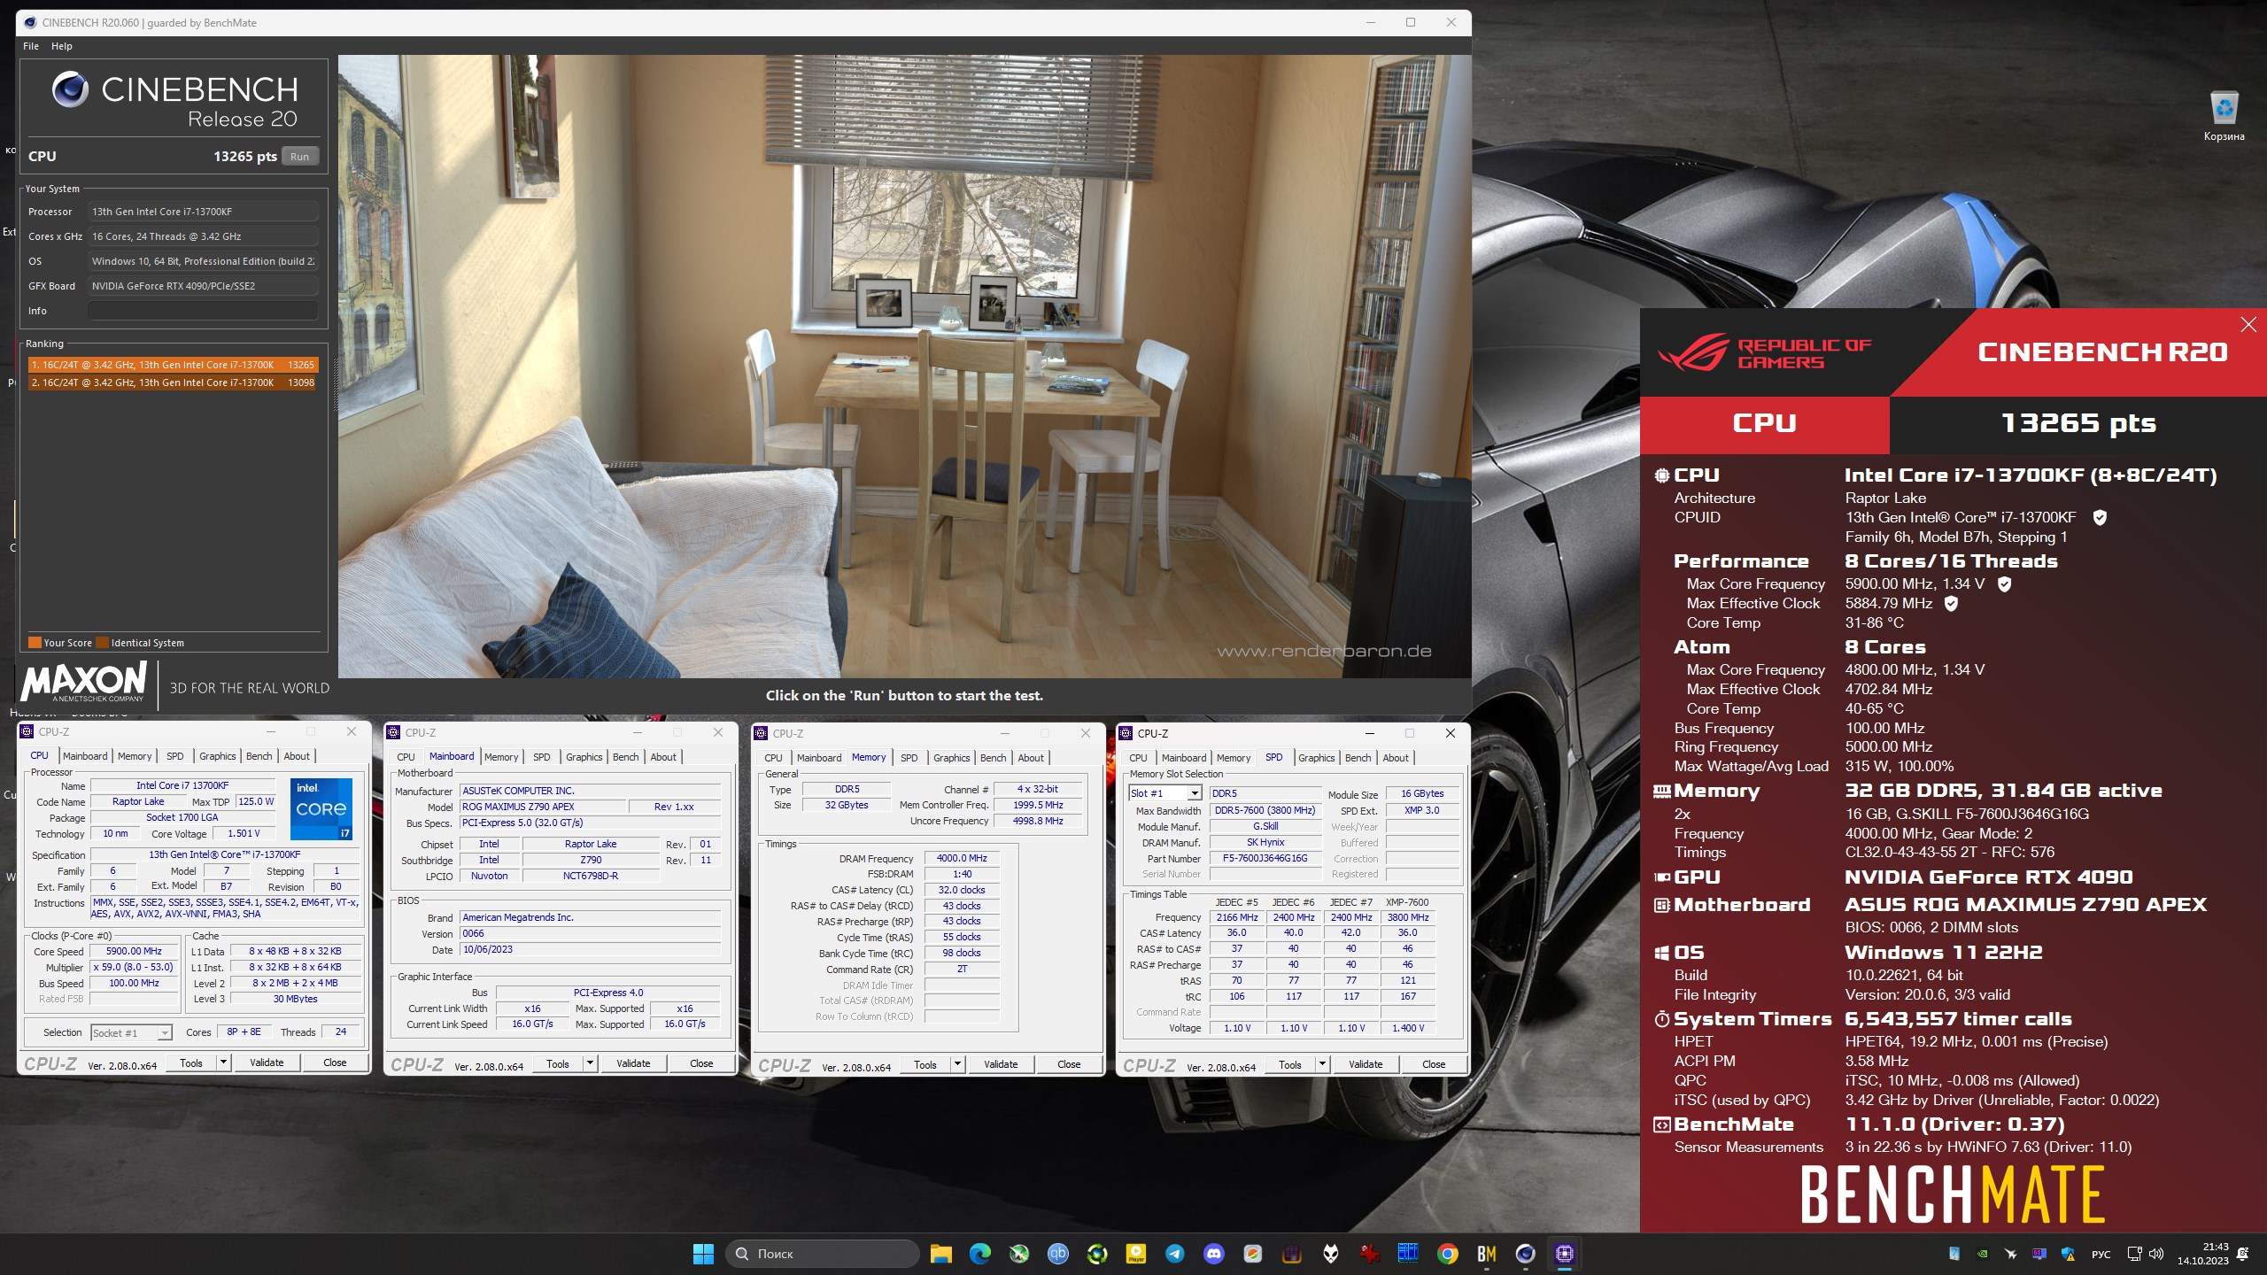The height and width of the screenshot is (1275, 2267).
Task: Open the network tray icon
Action: (2134, 1254)
